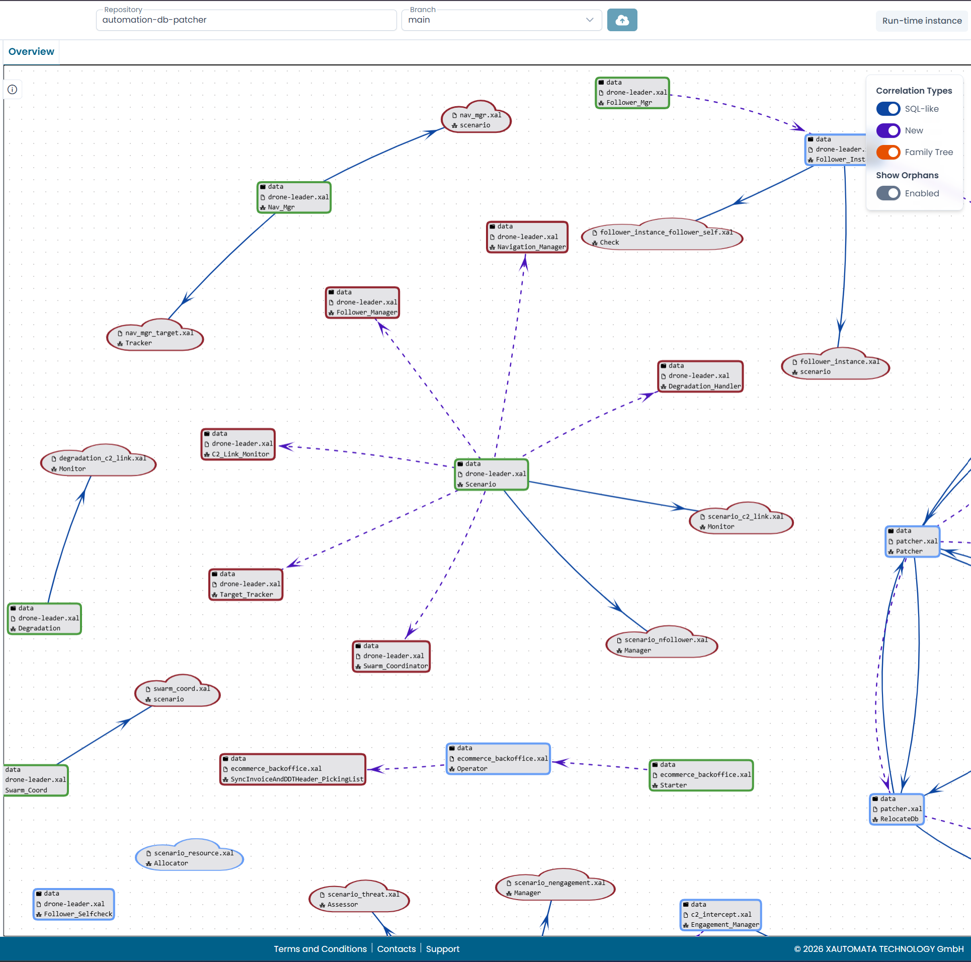Viewport: 971px width, 962px height.
Task: Click the document icon in swarm_coord.xal cloud
Action: pos(149,689)
